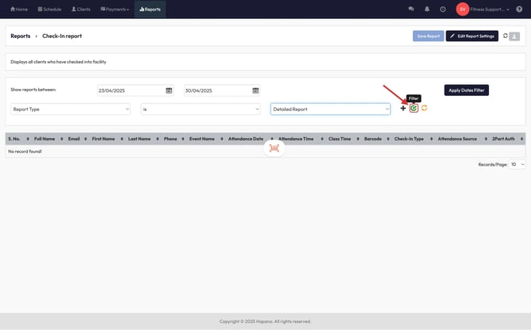Open the Detailed Report dropdown
Viewport: 531px width, 330px height.
click(330, 109)
